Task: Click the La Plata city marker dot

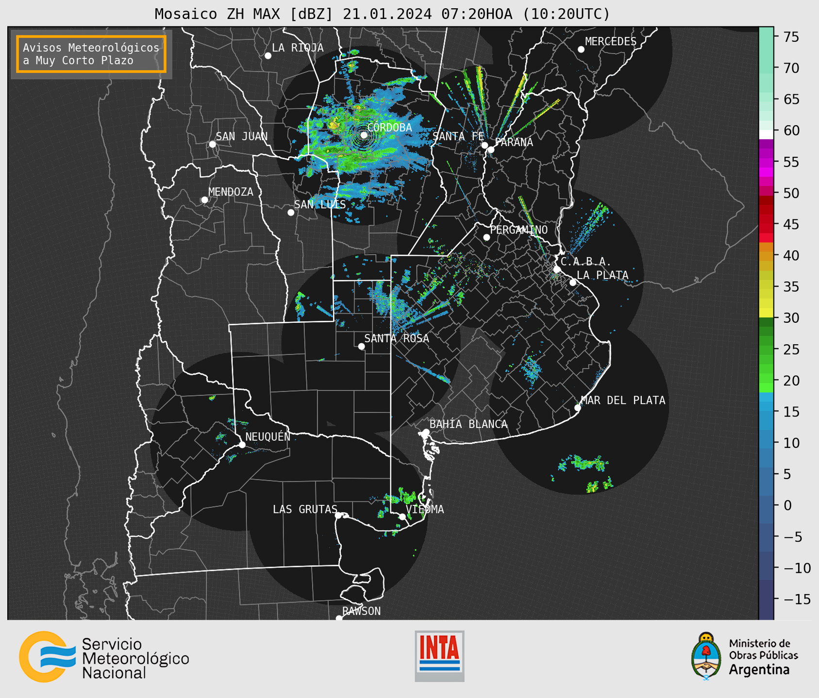Action: [x=573, y=283]
